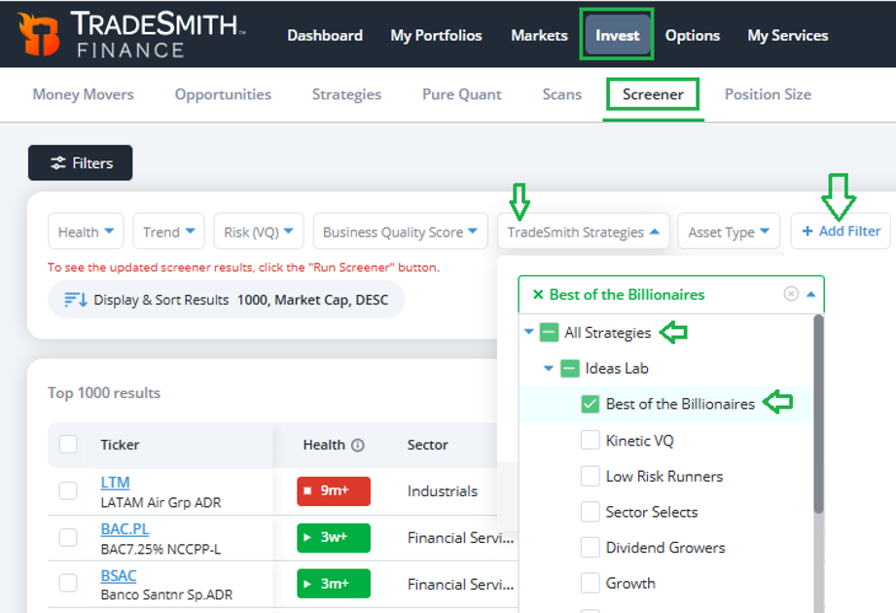The height and width of the screenshot is (613, 896).
Task: Click the Health column info icon
Action: click(358, 445)
